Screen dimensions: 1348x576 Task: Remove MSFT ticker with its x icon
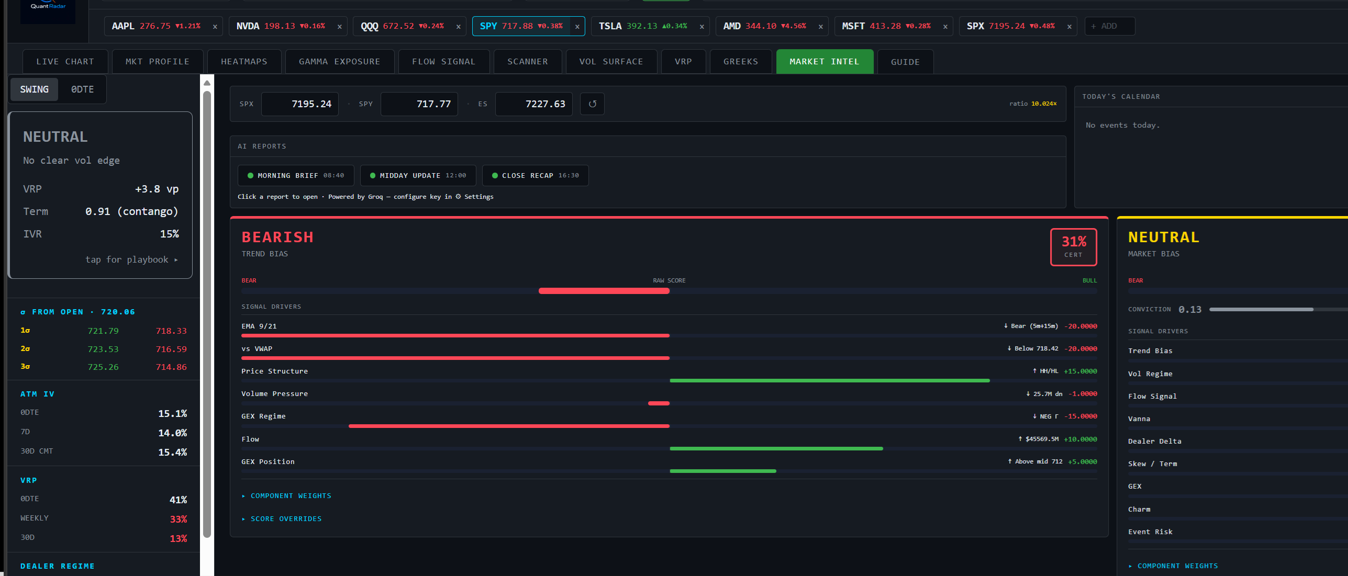[945, 27]
